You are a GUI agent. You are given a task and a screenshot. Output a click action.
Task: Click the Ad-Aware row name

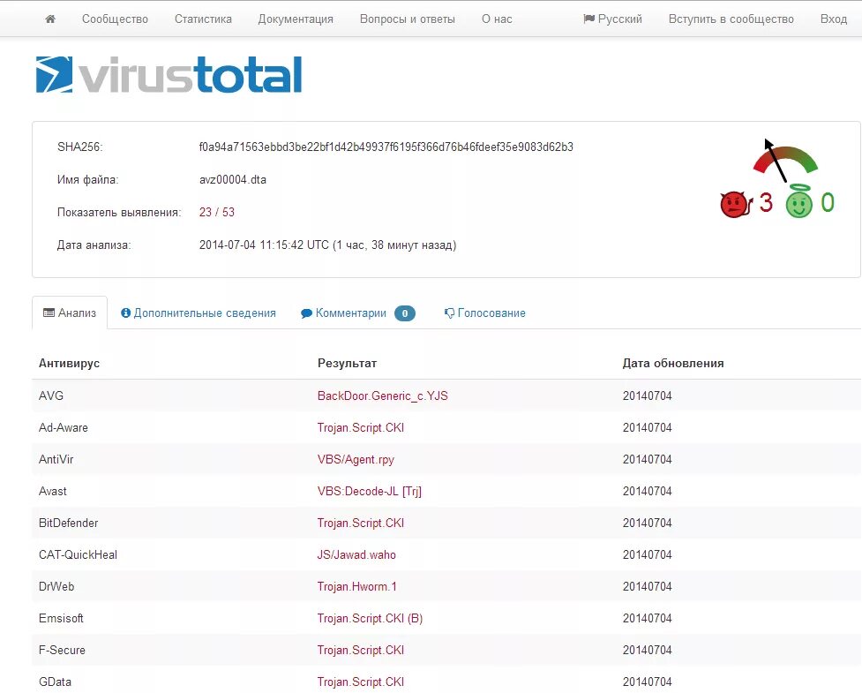click(64, 427)
